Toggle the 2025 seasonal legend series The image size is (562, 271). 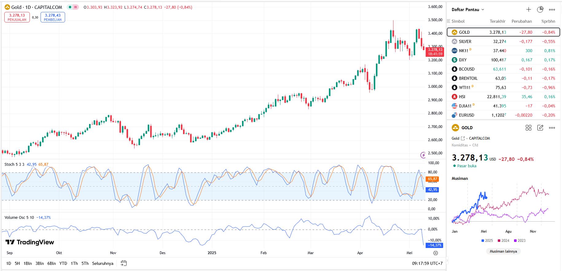(487, 241)
